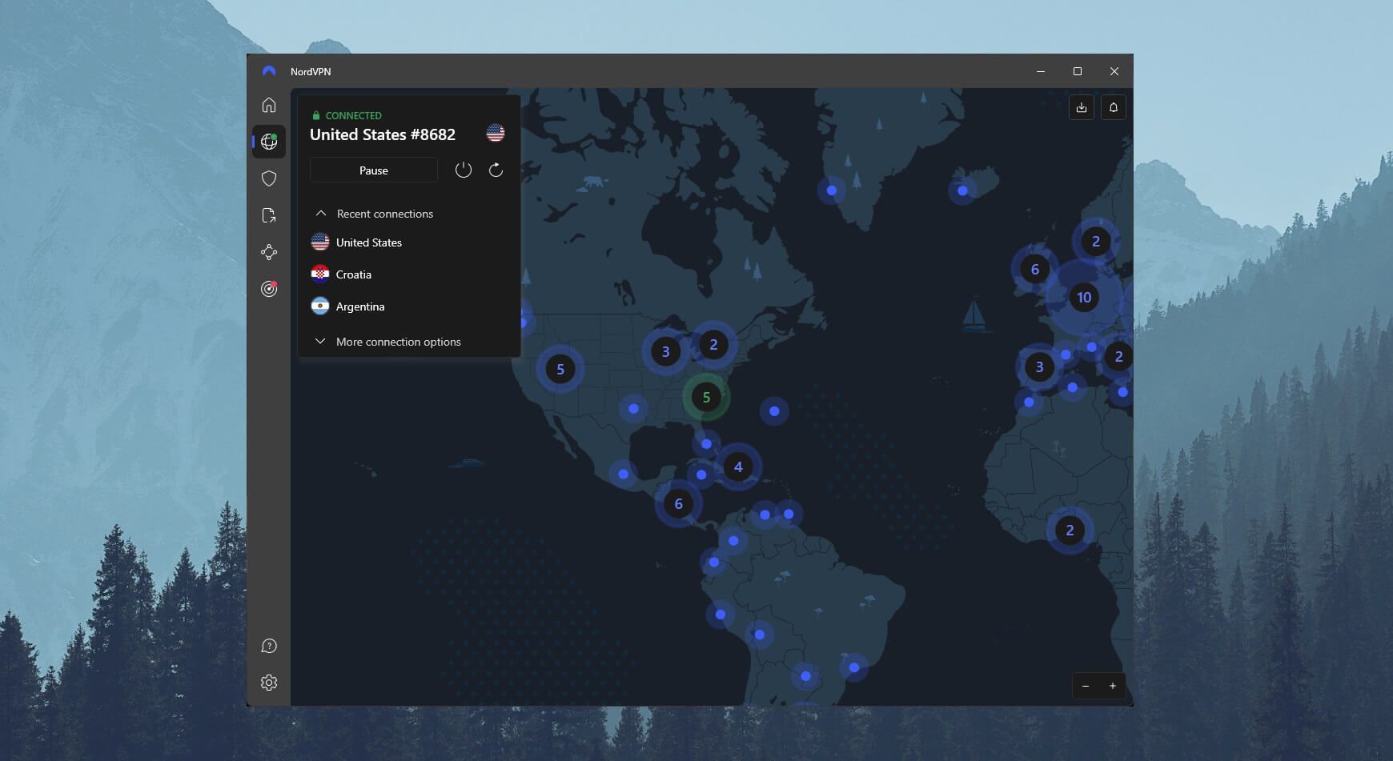This screenshot has width=1393, height=761.
Task: Click the green connected cluster marked 5
Action: [x=706, y=397]
